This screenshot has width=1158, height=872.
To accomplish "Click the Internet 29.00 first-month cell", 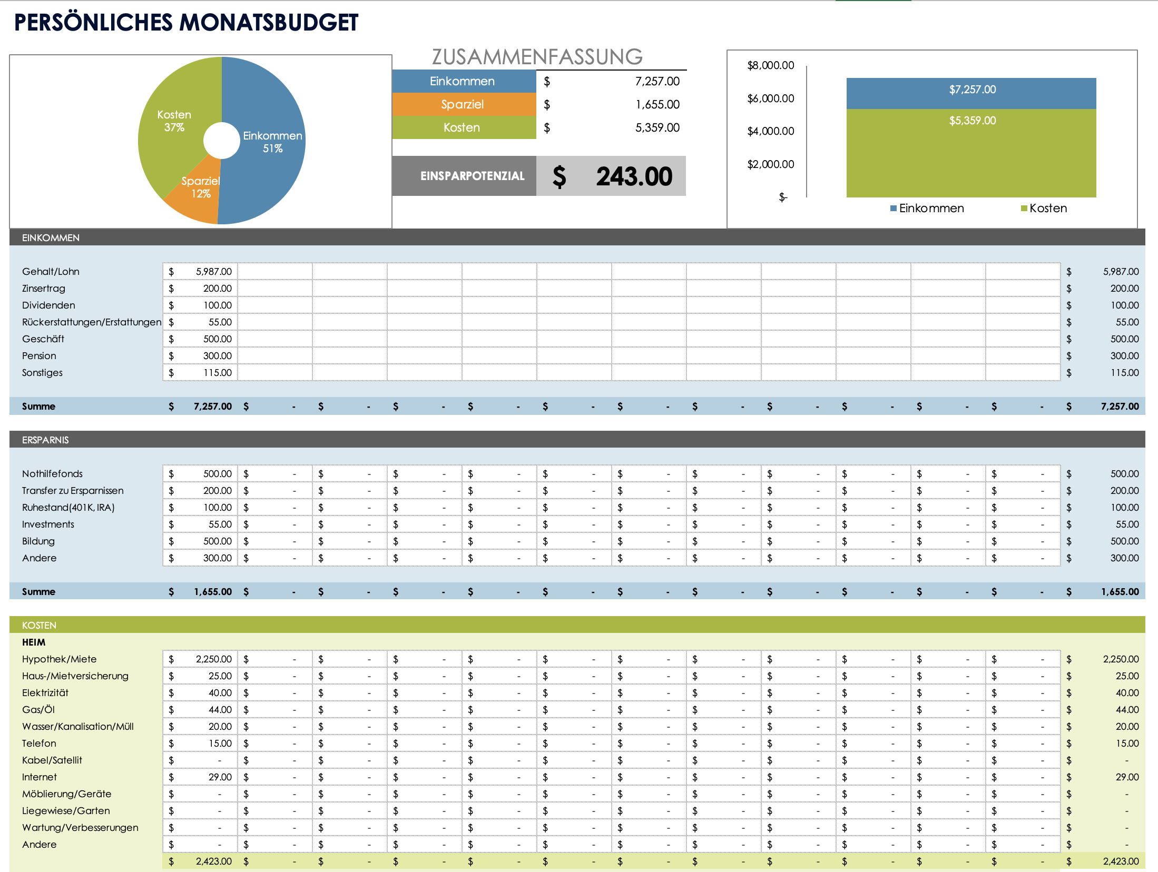I will pos(200,777).
